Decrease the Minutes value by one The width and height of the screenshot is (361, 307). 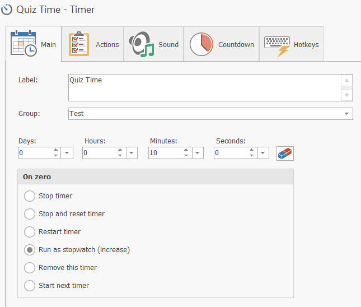pos(186,156)
